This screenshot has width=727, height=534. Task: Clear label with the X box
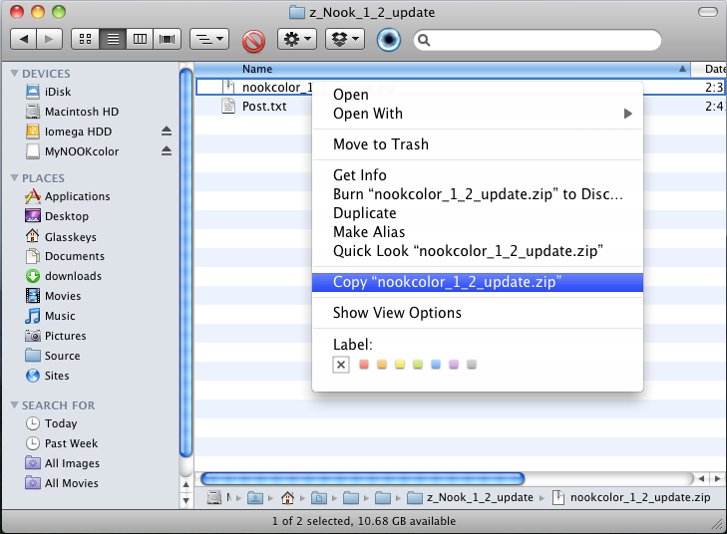341,365
